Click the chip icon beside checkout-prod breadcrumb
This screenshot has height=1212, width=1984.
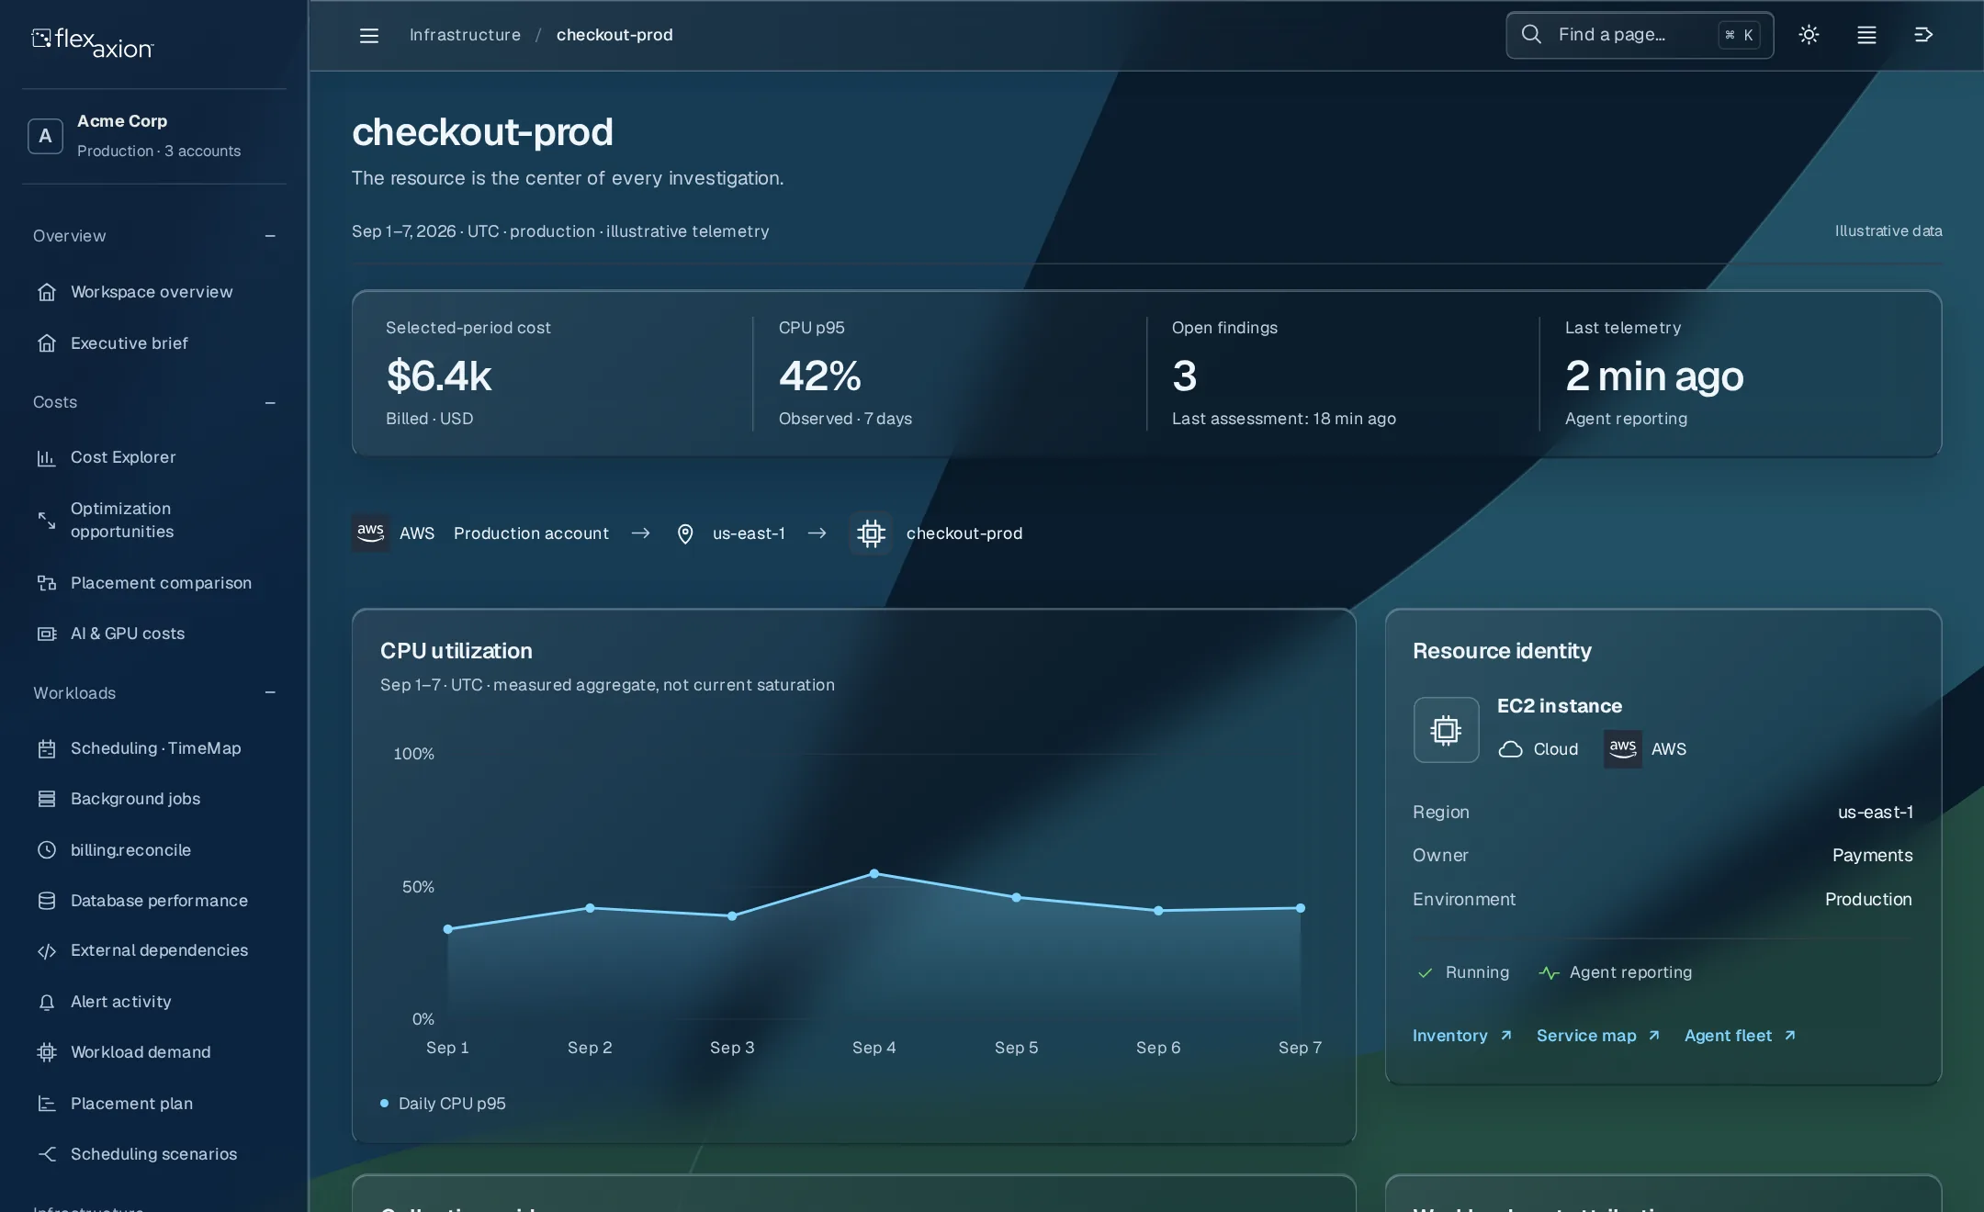(x=871, y=533)
